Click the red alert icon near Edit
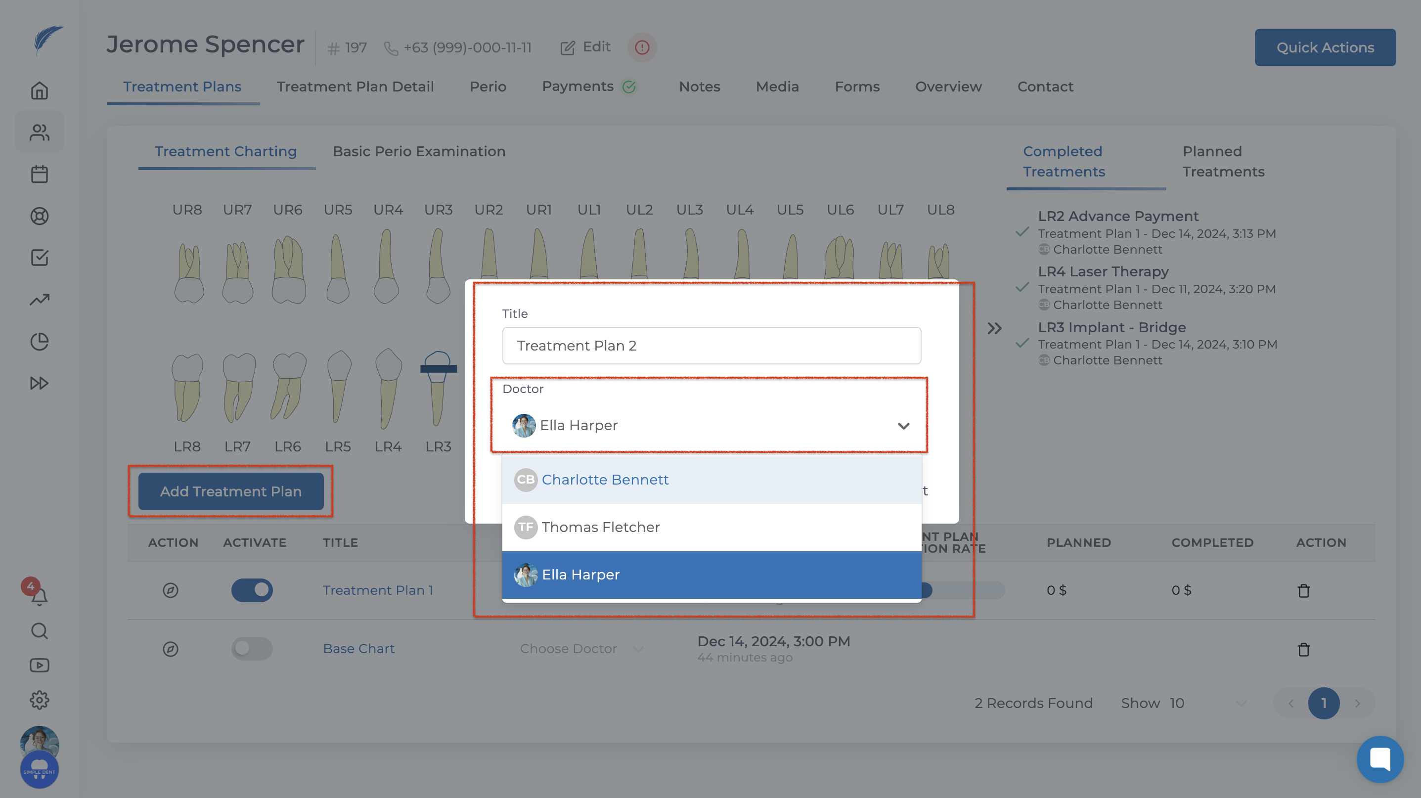The height and width of the screenshot is (798, 1421). pyautogui.click(x=642, y=47)
